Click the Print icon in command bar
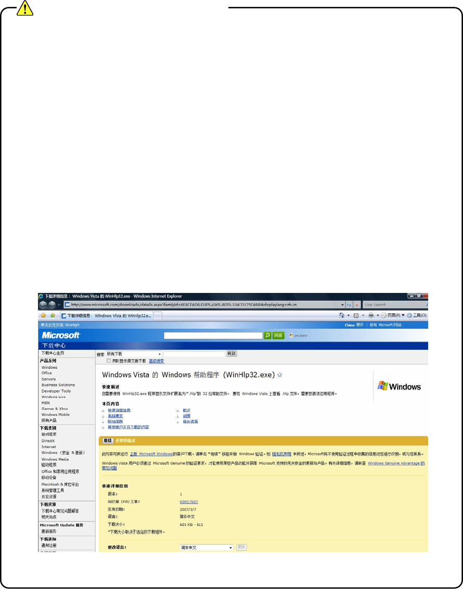Screen dimensions: 463x589 pyautogui.click(x=371, y=315)
